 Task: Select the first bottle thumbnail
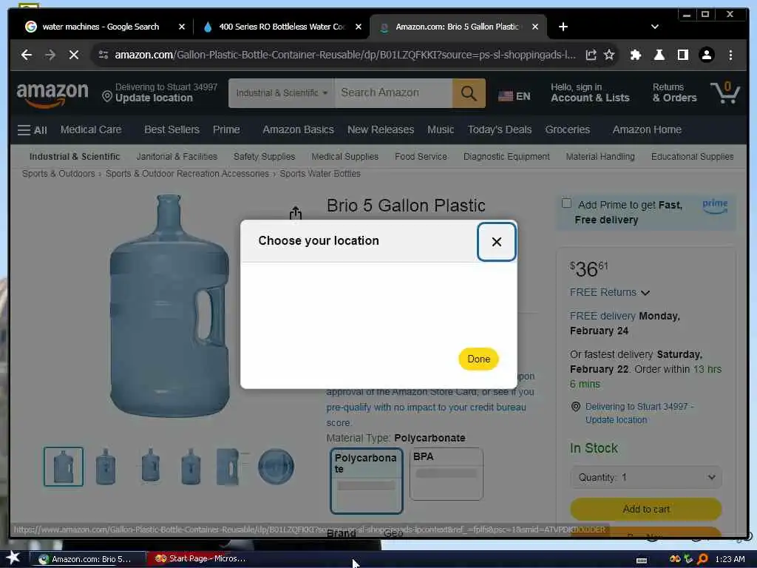[x=64, y=467]
